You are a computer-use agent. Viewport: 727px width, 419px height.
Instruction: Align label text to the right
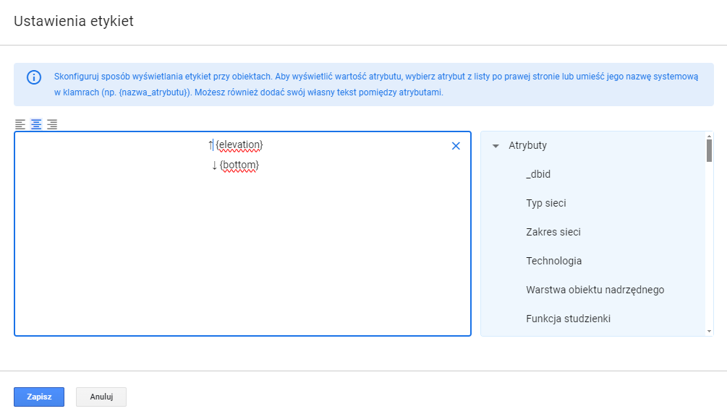pyautogui.click(x=52, y=124)
